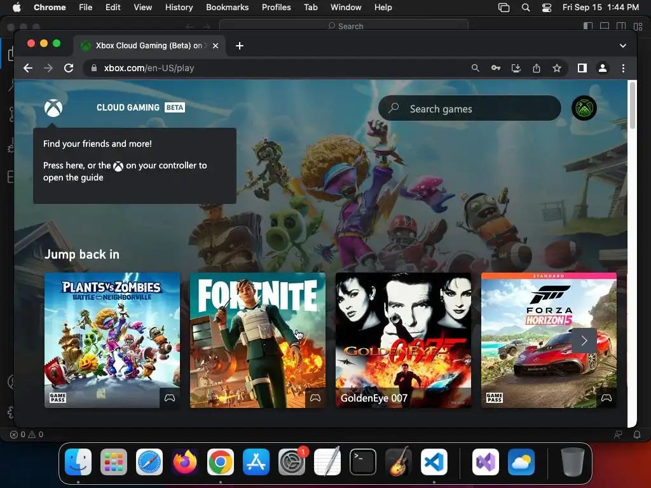Go forward with Chrome's forward arrow

click(x=48, y=68)
